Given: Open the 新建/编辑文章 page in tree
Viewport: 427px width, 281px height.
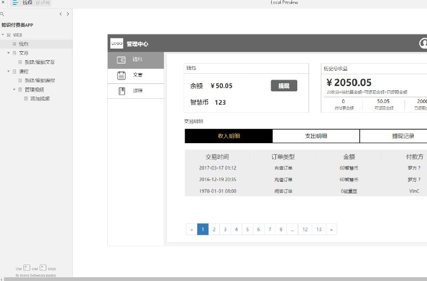Looking at the screenshot, I should point(39,62).
